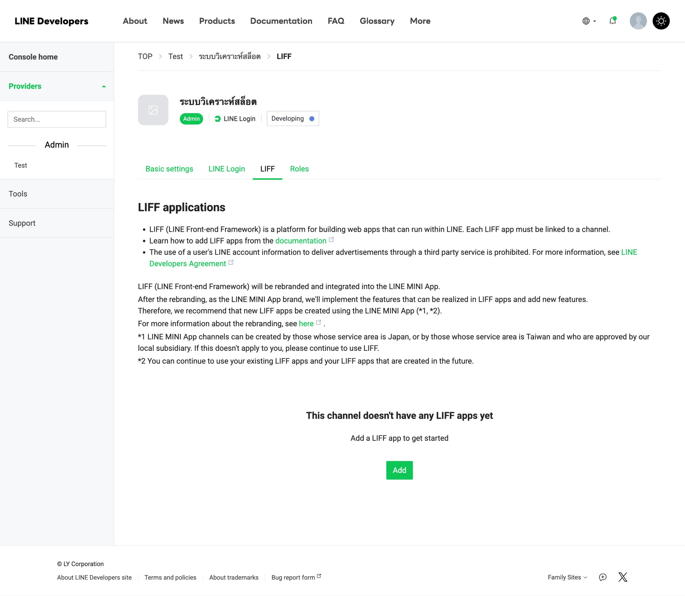Click external link icon beside documentation

click(x=331, y=240)
